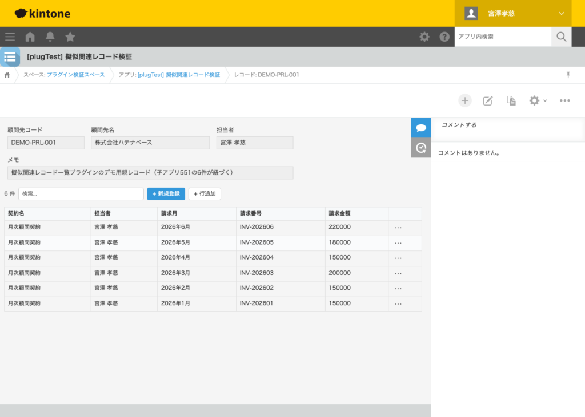Show record history via the clock tab
The image size is (585, 417).
point(421,148)
